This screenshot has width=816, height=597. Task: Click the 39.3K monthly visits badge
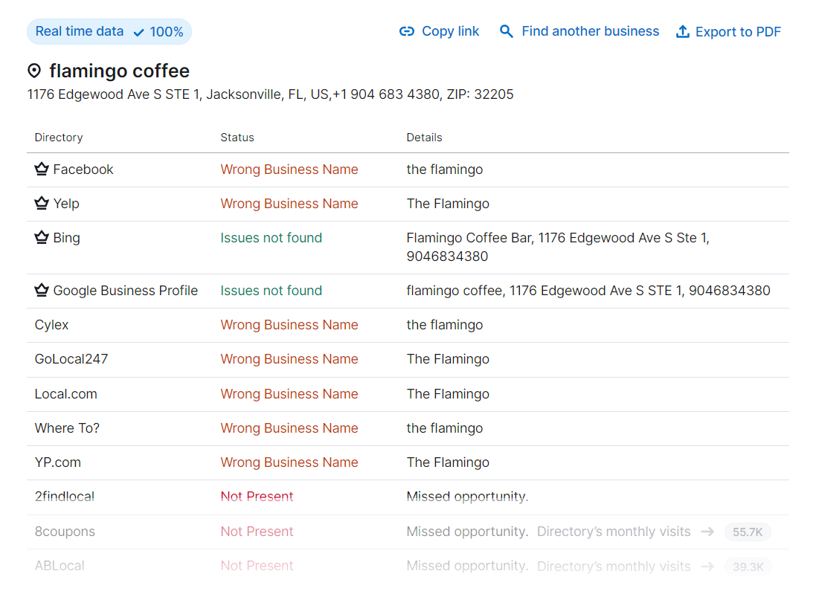(748, 567)
